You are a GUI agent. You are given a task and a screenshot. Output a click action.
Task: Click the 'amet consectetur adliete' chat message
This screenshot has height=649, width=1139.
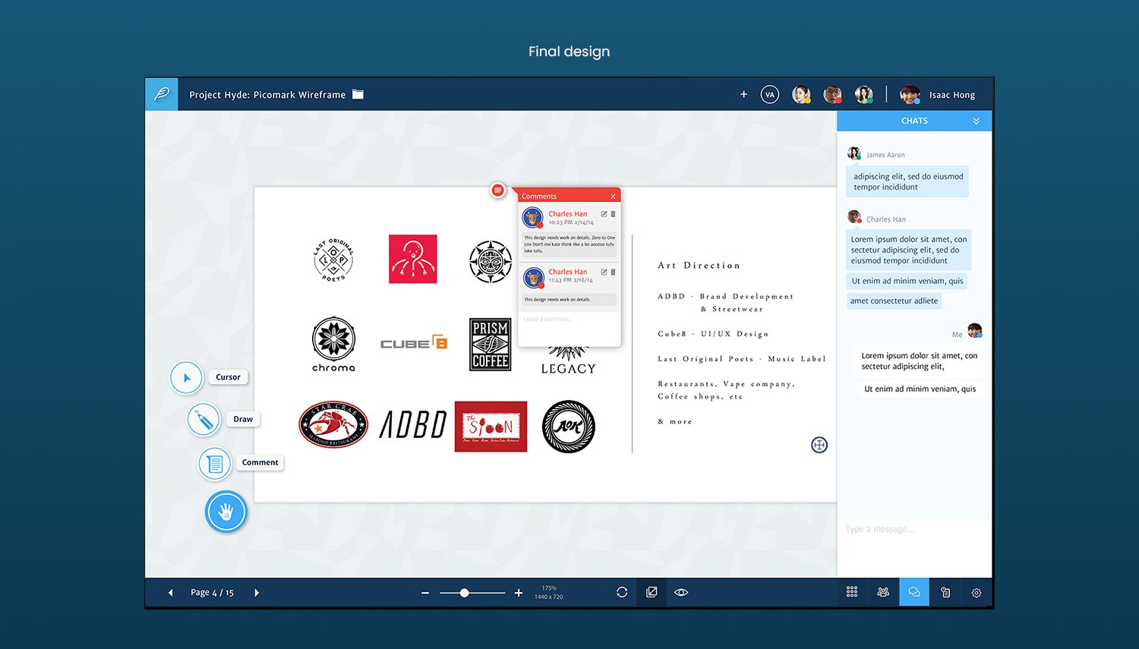894,301
